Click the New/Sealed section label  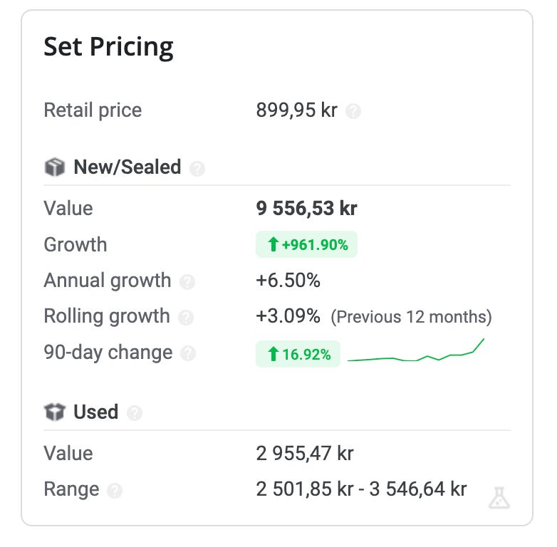(127, 167)
